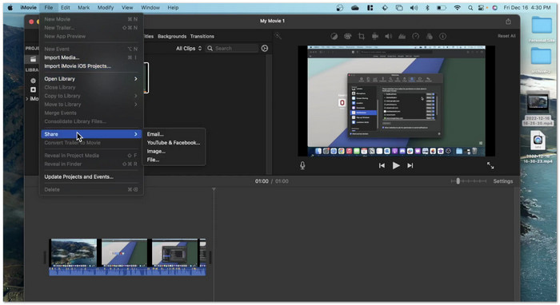The height and width of the screenshot is (305, 560).
Task: Skip to next clip in viewer
Action: (410, 166)
